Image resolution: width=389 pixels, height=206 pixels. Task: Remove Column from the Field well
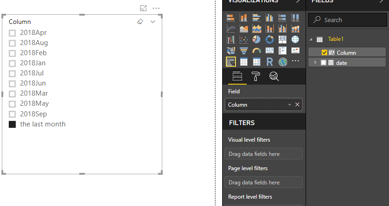pos(297,104)
